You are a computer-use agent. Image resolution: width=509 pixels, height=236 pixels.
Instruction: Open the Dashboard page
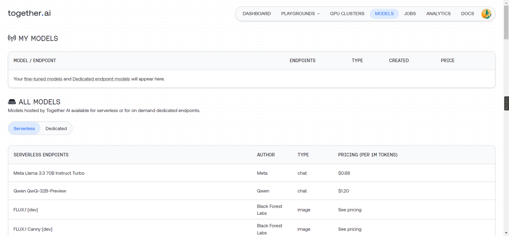pyautogui.click(x=257, y=14)
